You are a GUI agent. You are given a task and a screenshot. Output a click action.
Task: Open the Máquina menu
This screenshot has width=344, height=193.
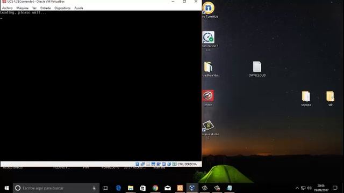pos(23,8)
